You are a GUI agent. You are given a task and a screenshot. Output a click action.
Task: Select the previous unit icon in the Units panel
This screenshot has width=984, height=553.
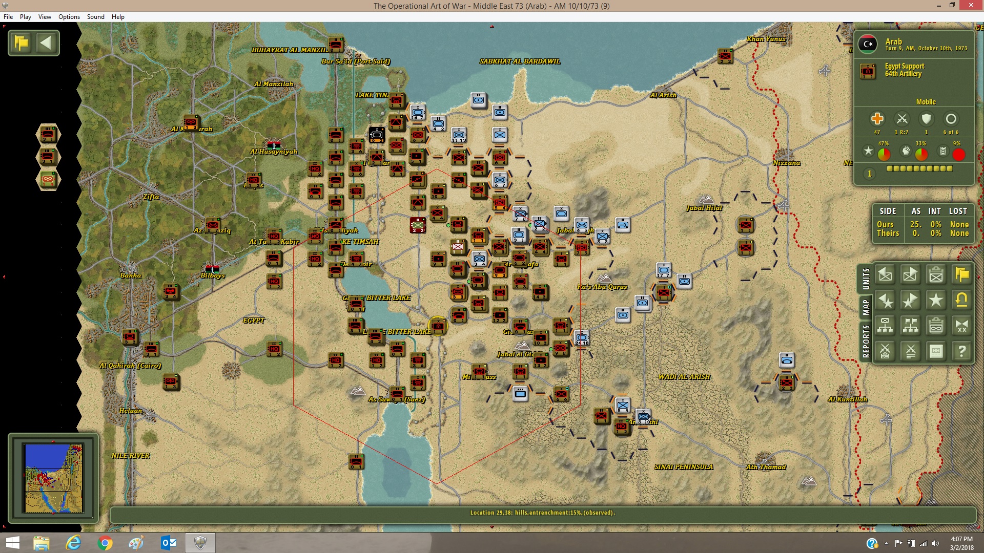pos(885,275)
